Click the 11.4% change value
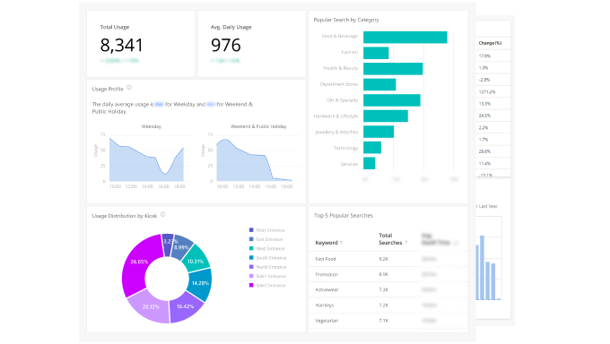 pyautogui.click(x=484, y=163)
